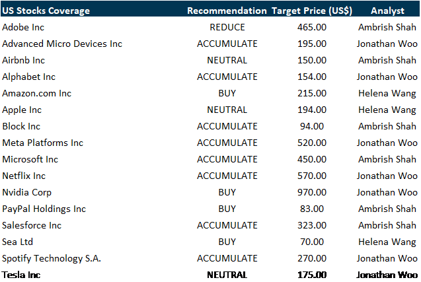The width and height of the screenshot is (421, 282).
Task: Select the Alphabet Inc cell
Action: 29,77
